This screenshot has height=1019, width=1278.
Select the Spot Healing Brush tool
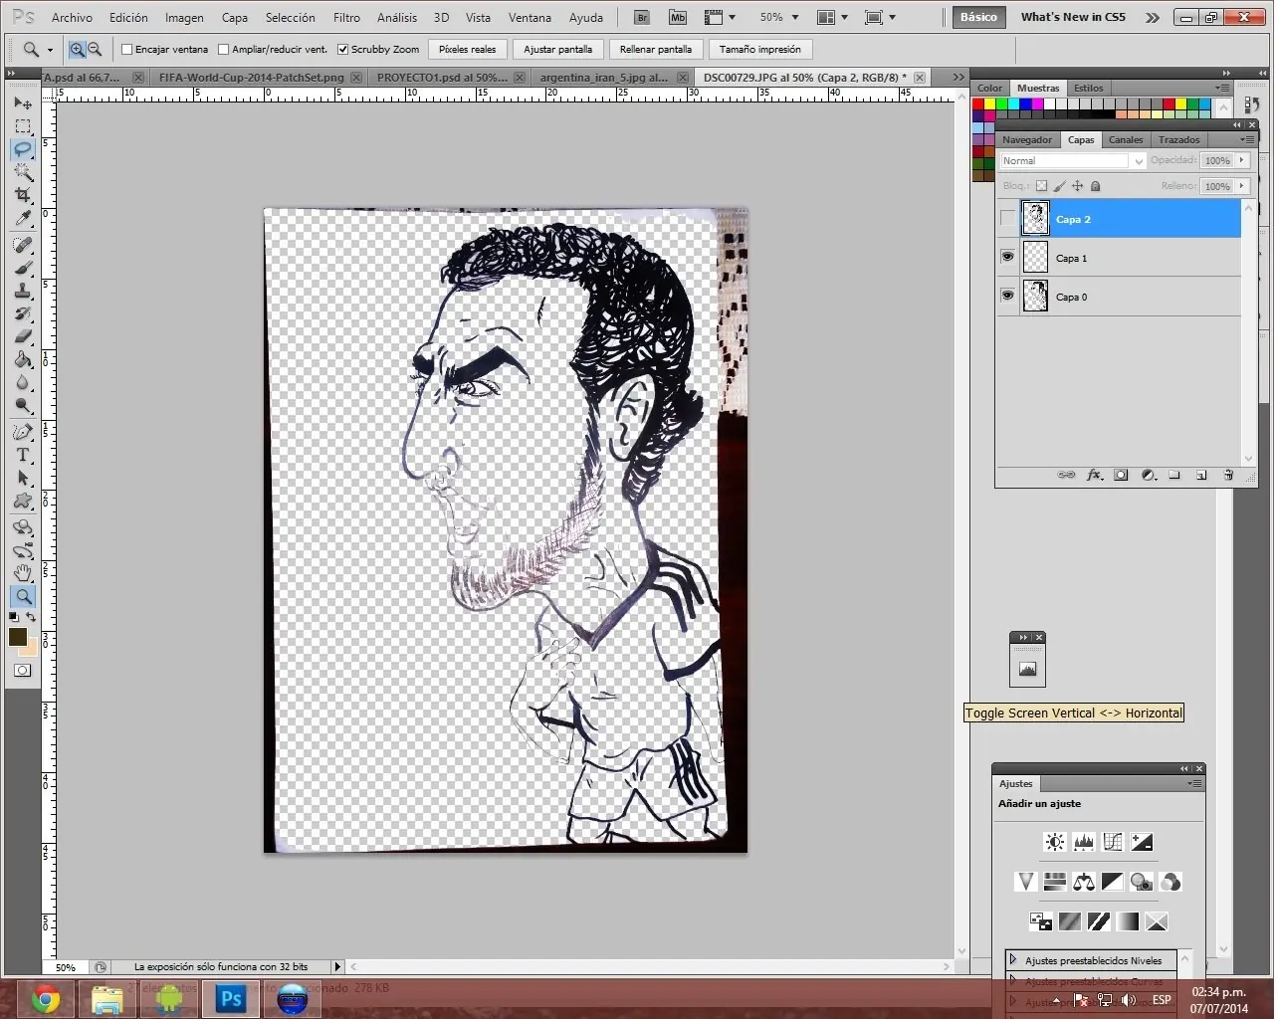23,245
